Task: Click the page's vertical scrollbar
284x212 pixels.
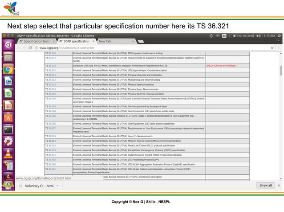Action: [281, 71]
